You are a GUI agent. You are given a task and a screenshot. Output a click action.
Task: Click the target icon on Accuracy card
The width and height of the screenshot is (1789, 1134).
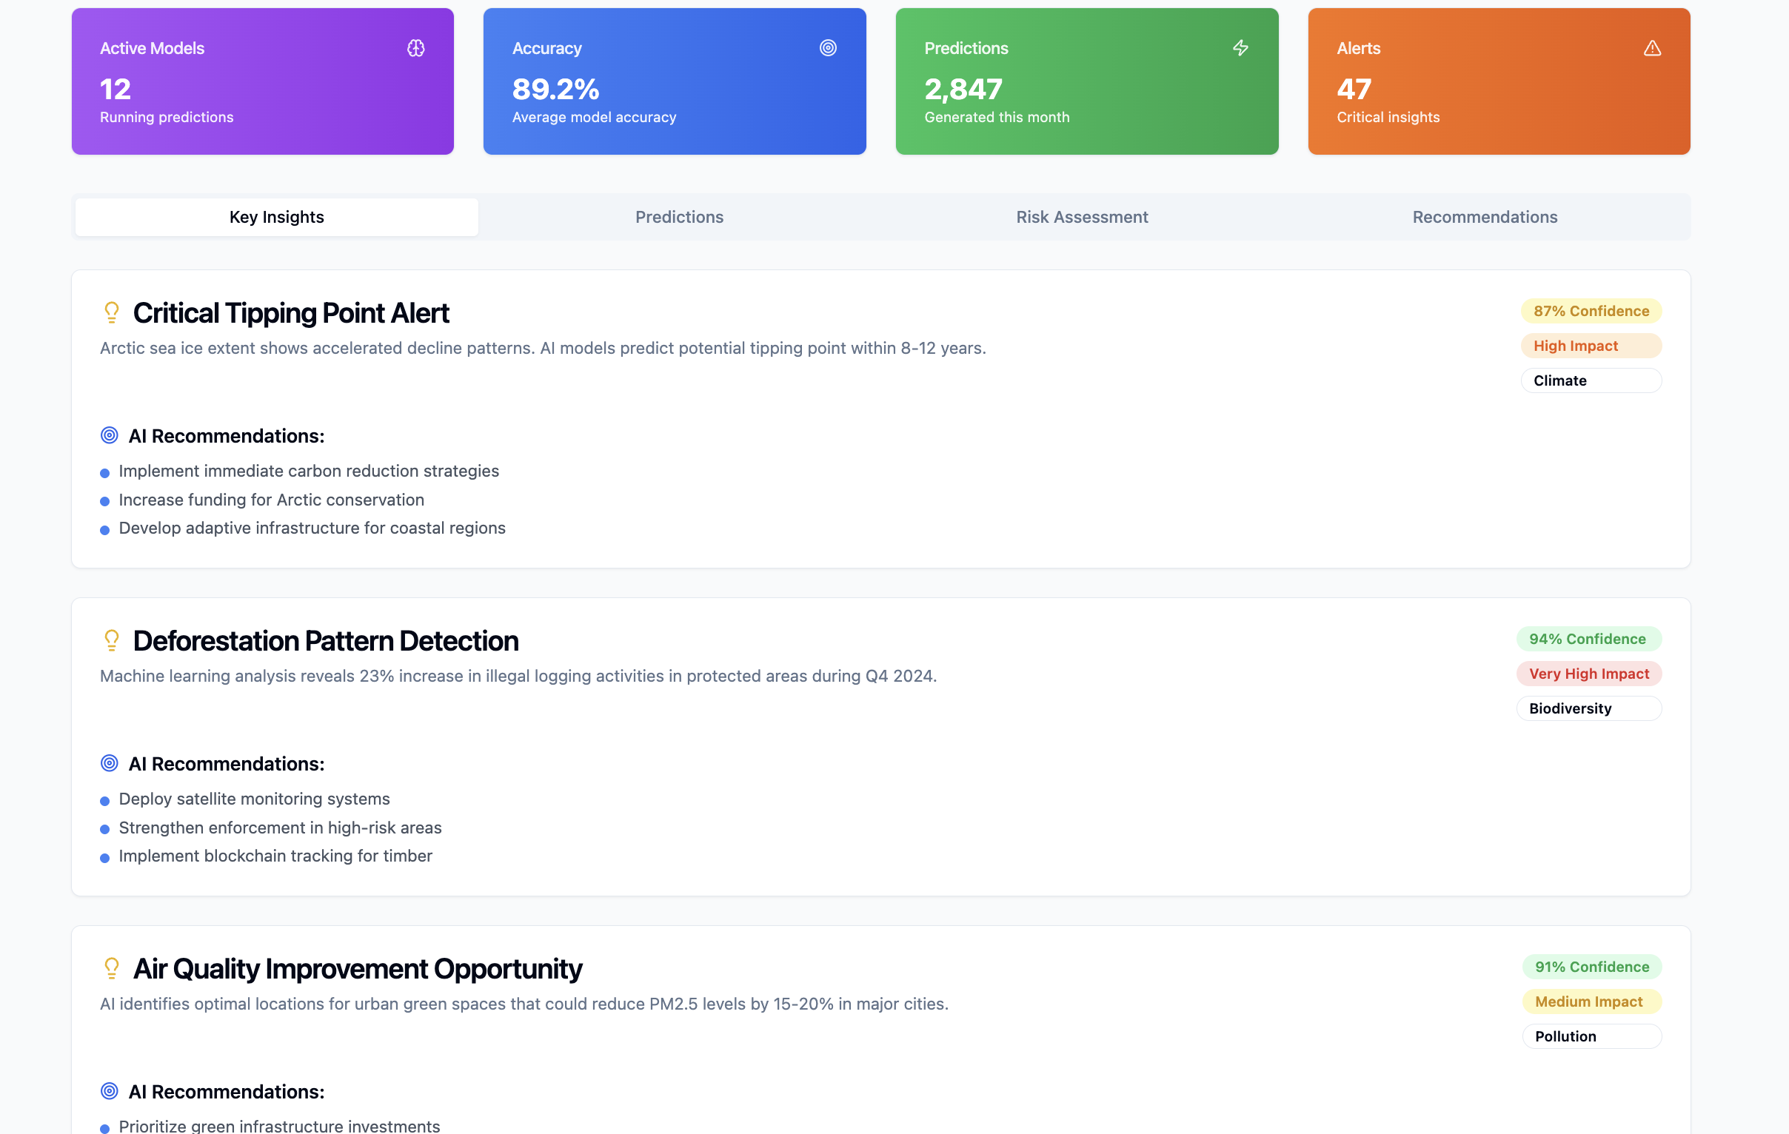(x=828, y=48)
